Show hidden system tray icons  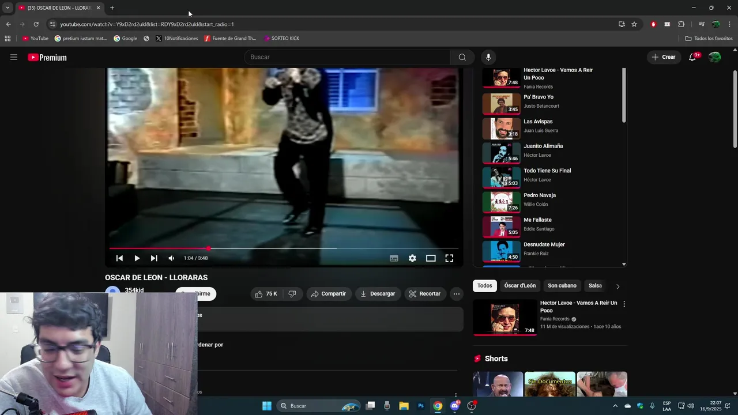click(615, 406)
